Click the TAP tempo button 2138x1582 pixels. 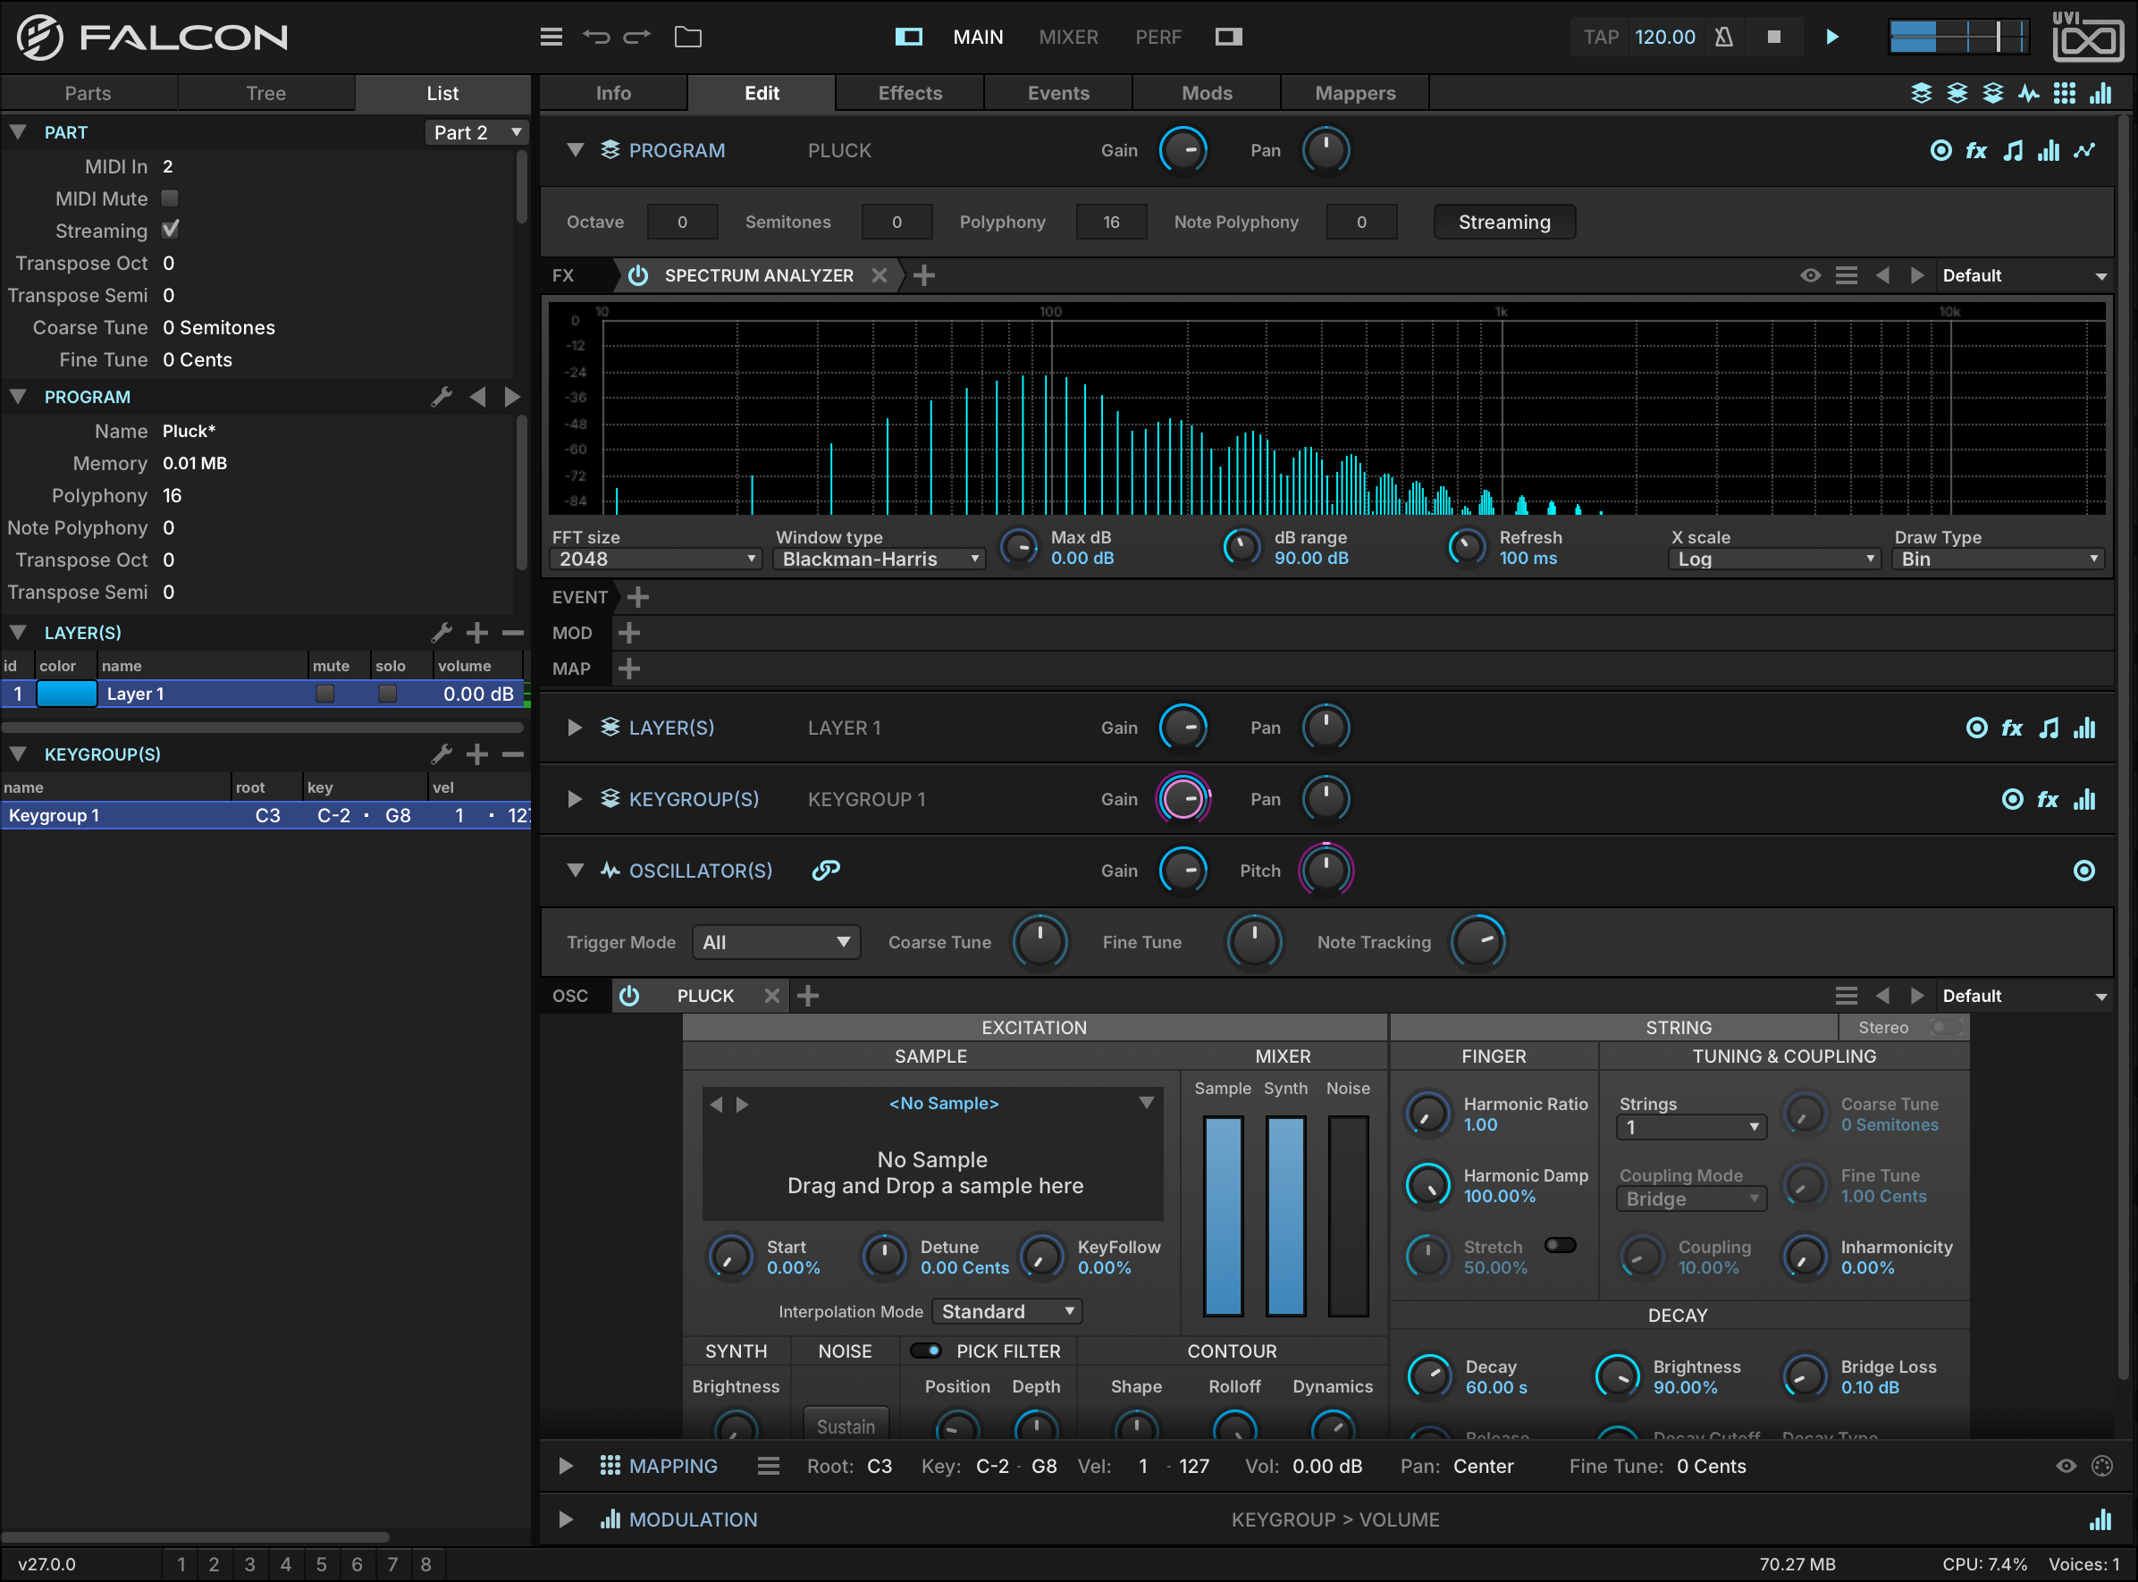click(1600, 37)
